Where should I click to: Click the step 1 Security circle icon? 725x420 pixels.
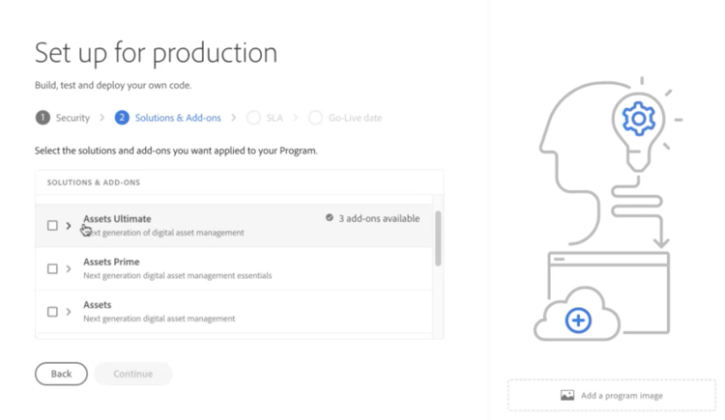[43, 118]
